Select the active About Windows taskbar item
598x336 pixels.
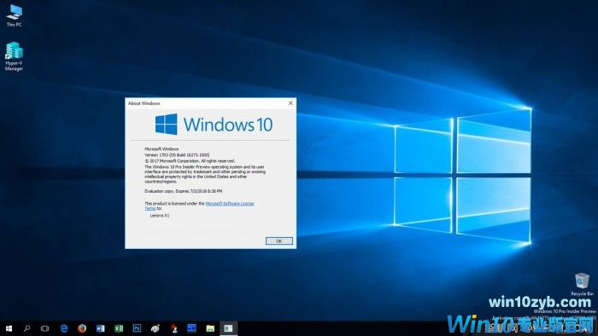228,328
